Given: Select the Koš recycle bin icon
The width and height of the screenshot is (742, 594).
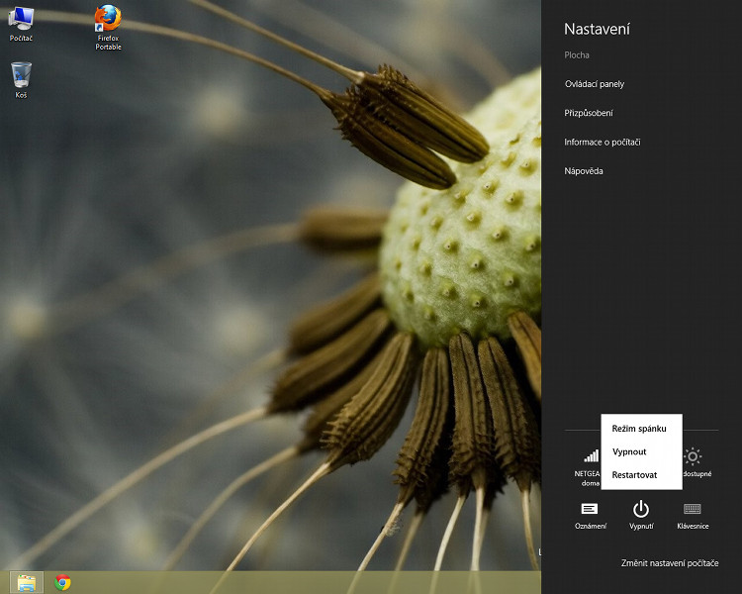Looking at the screenshot, I should (21, 80).
